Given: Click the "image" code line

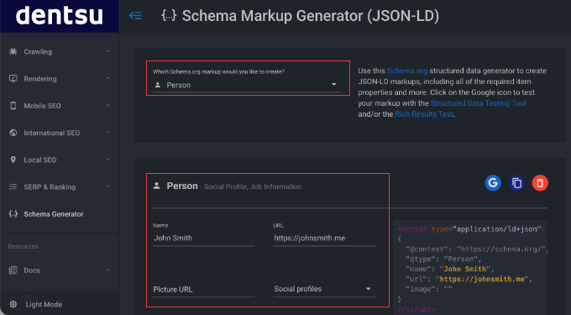Looking at the screenshot, I should tap(429, 289).
